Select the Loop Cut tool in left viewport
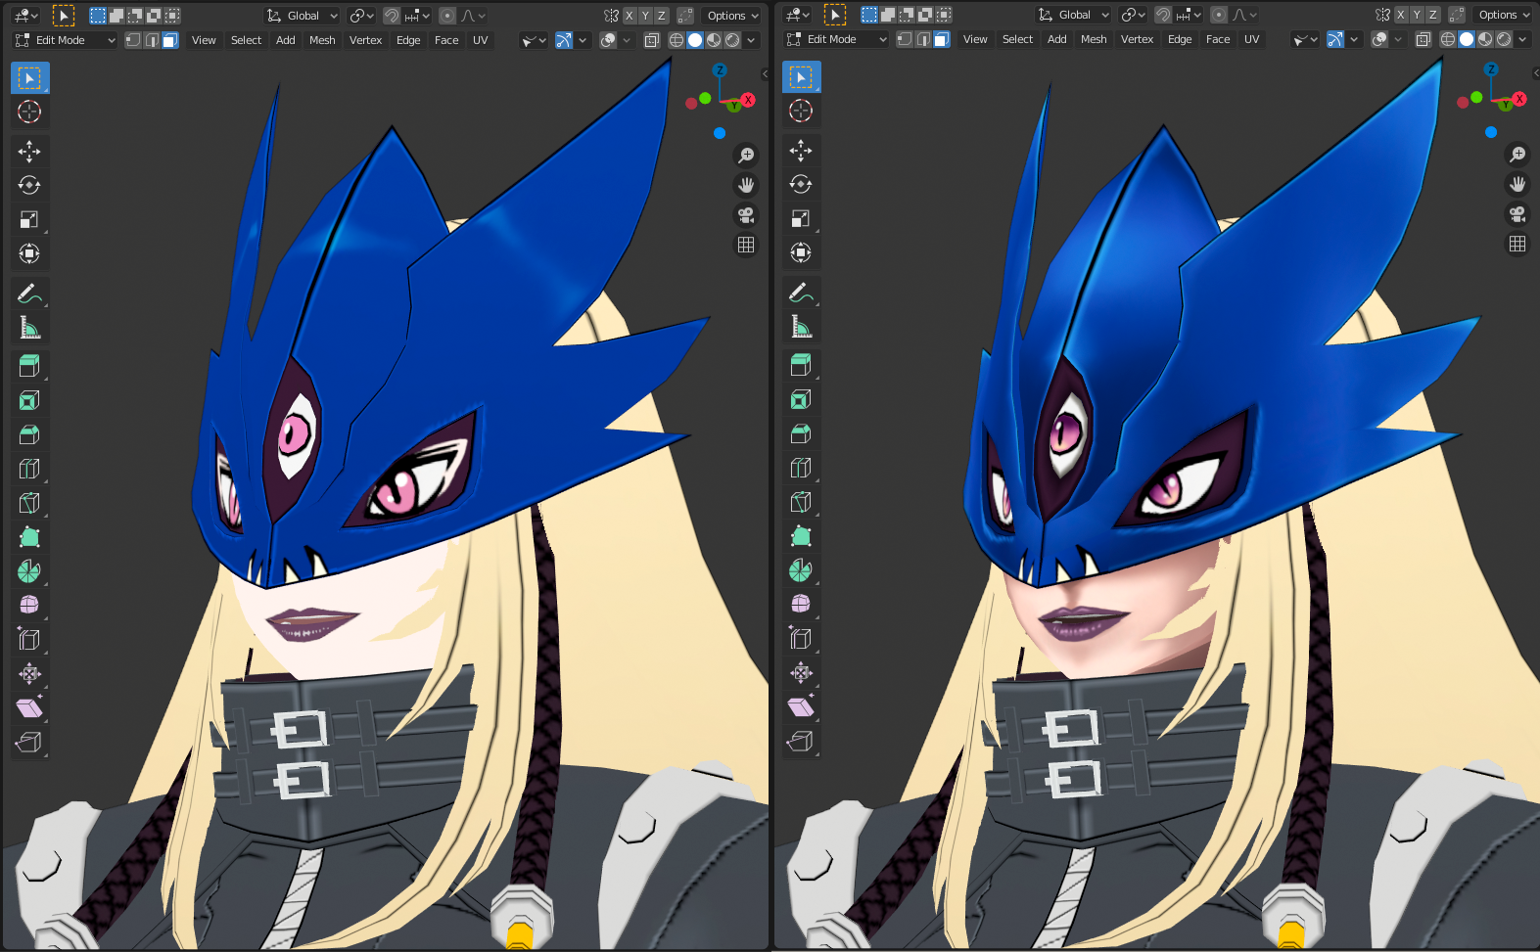1540x952 pixels. point(29,469)
